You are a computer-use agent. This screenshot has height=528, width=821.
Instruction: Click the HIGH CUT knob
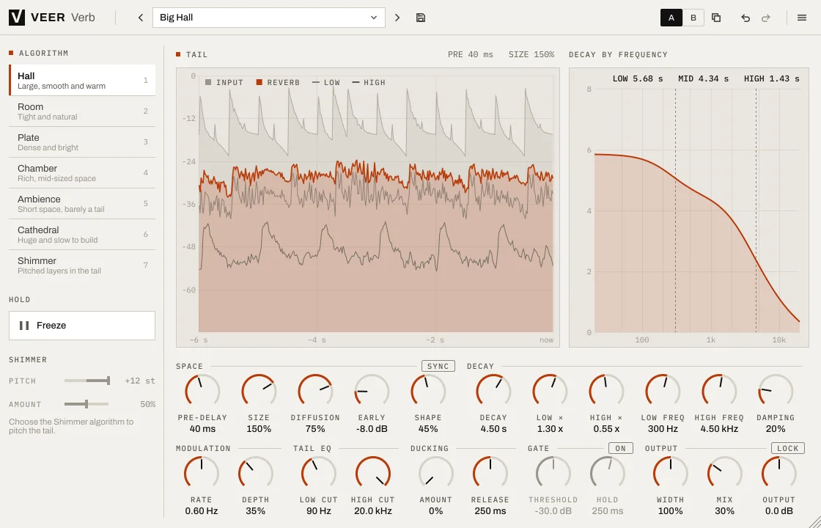pos(373,474)
